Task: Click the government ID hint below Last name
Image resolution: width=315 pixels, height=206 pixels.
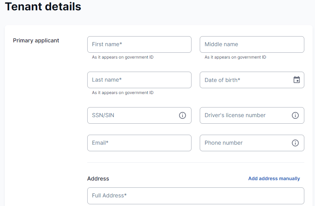Action: (x=122, y=93)
